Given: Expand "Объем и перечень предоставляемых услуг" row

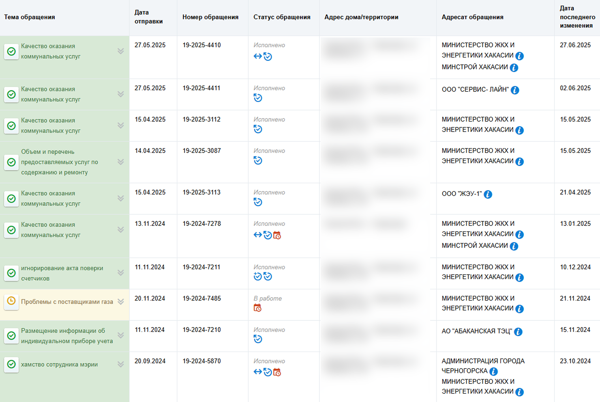Looking at the screenshot, I should pyautogui.click(x=121, y=162).
